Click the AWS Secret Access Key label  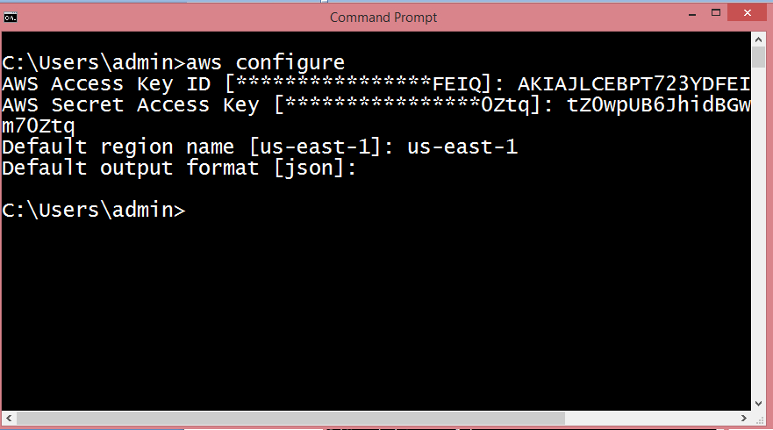[x=130, y=105]
